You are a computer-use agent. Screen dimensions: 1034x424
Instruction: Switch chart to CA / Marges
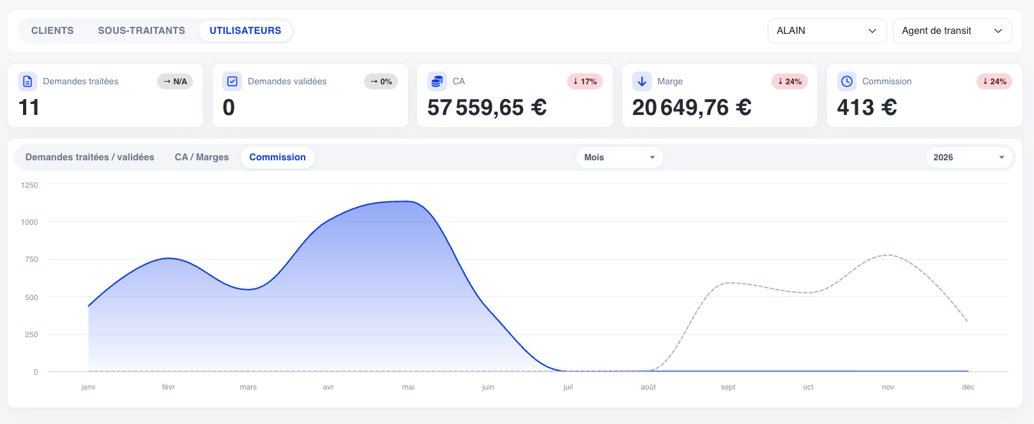coord(202,157)
